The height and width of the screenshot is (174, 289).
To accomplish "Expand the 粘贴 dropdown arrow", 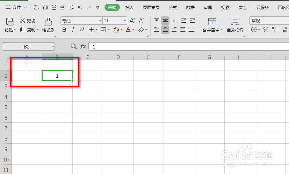I will point(15,30).
